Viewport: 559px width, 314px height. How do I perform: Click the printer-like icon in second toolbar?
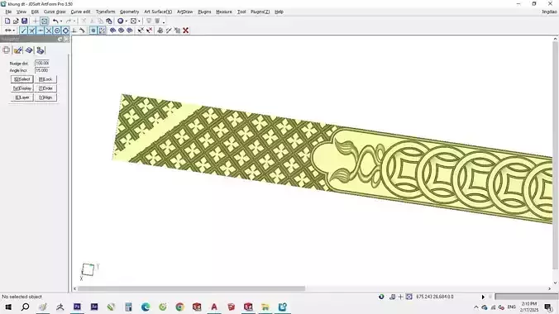tap(160, 31)
